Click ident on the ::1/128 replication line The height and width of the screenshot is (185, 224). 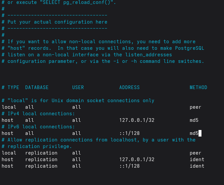(x=197, y=166)
